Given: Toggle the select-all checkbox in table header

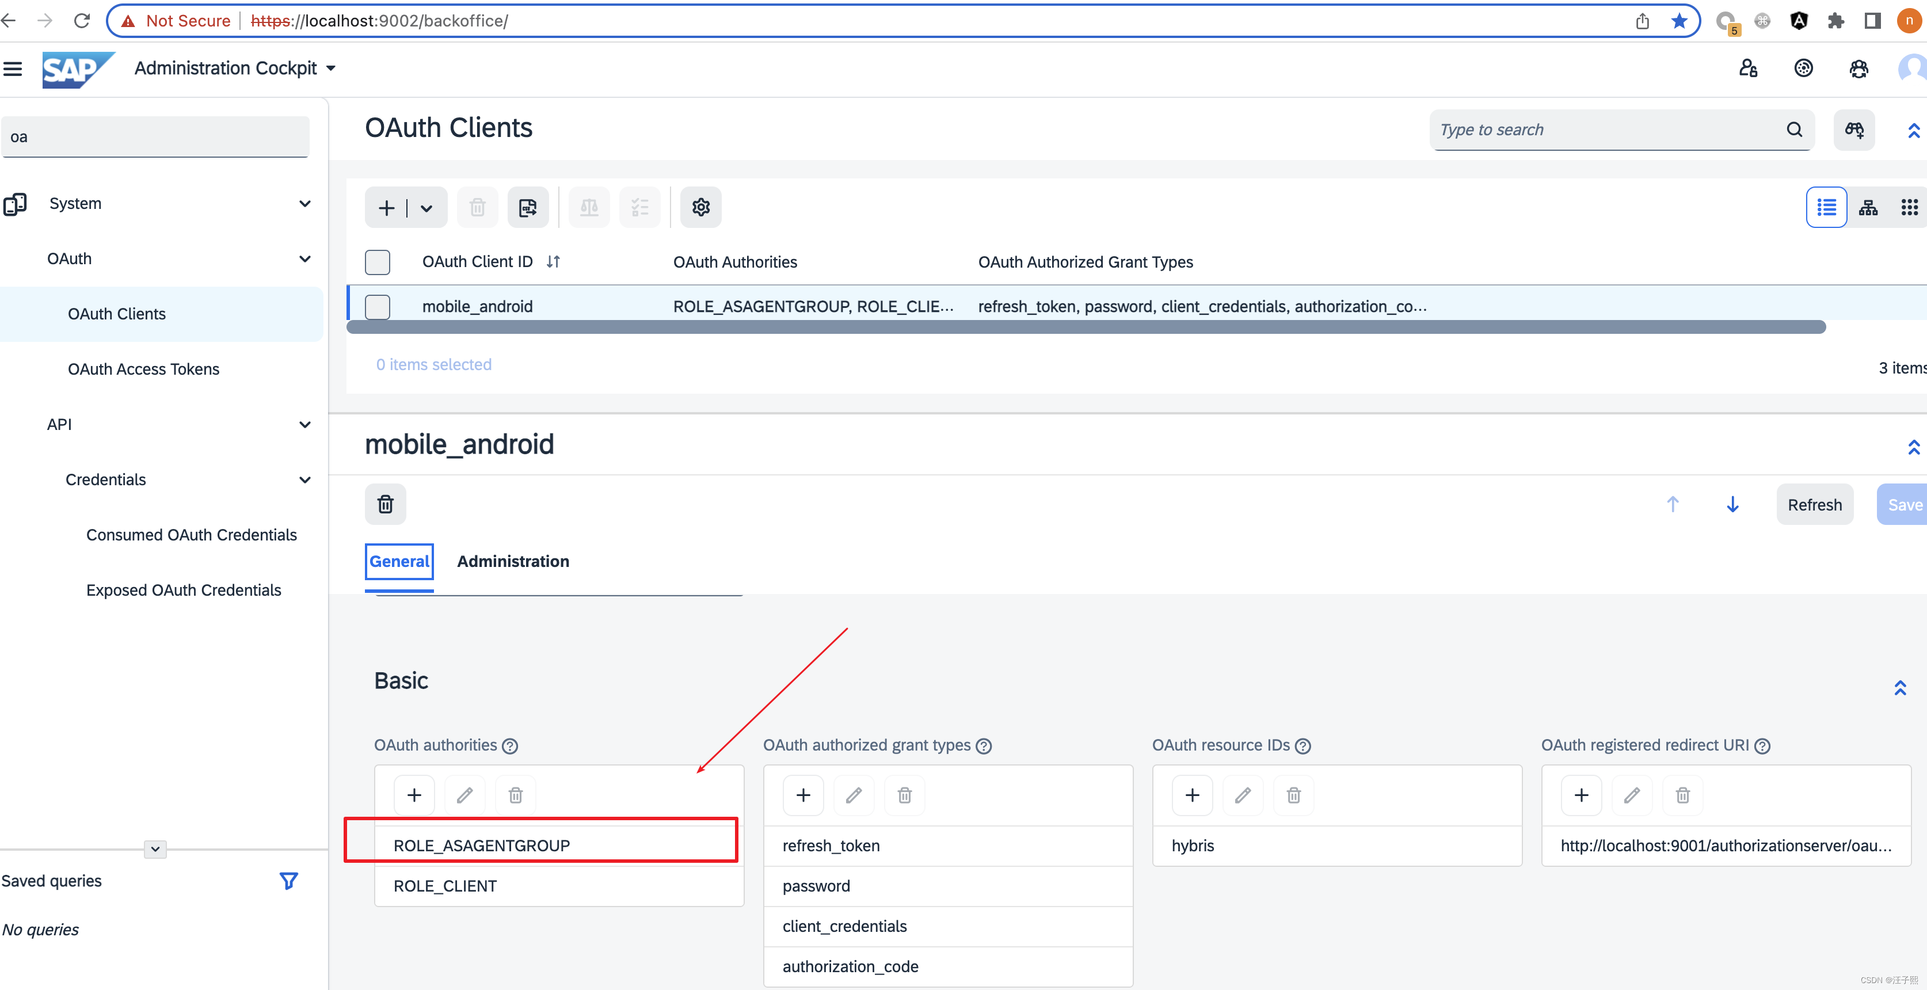Looking at the screenshot, I should point(377,262).
